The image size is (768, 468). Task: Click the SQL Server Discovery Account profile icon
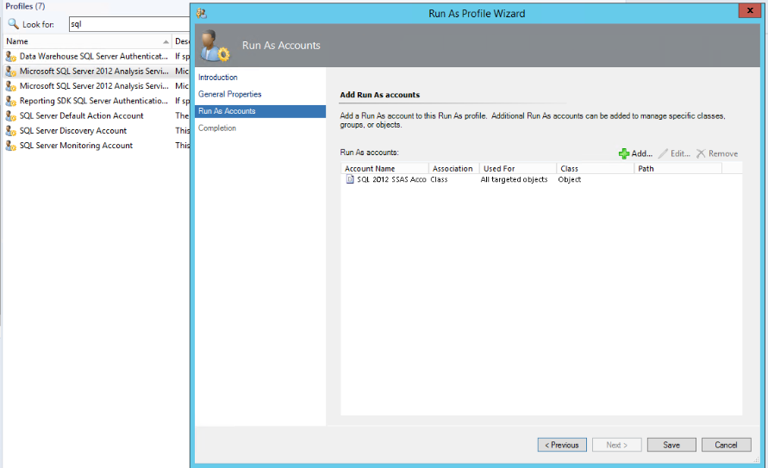pyautogui.click(x=10, y=131)
